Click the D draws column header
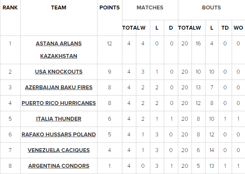 [171, 28]
